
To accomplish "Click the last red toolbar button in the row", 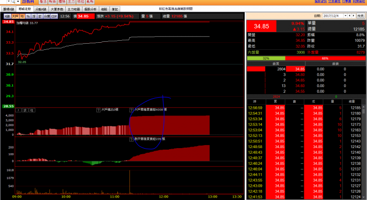I will [90, 2].
